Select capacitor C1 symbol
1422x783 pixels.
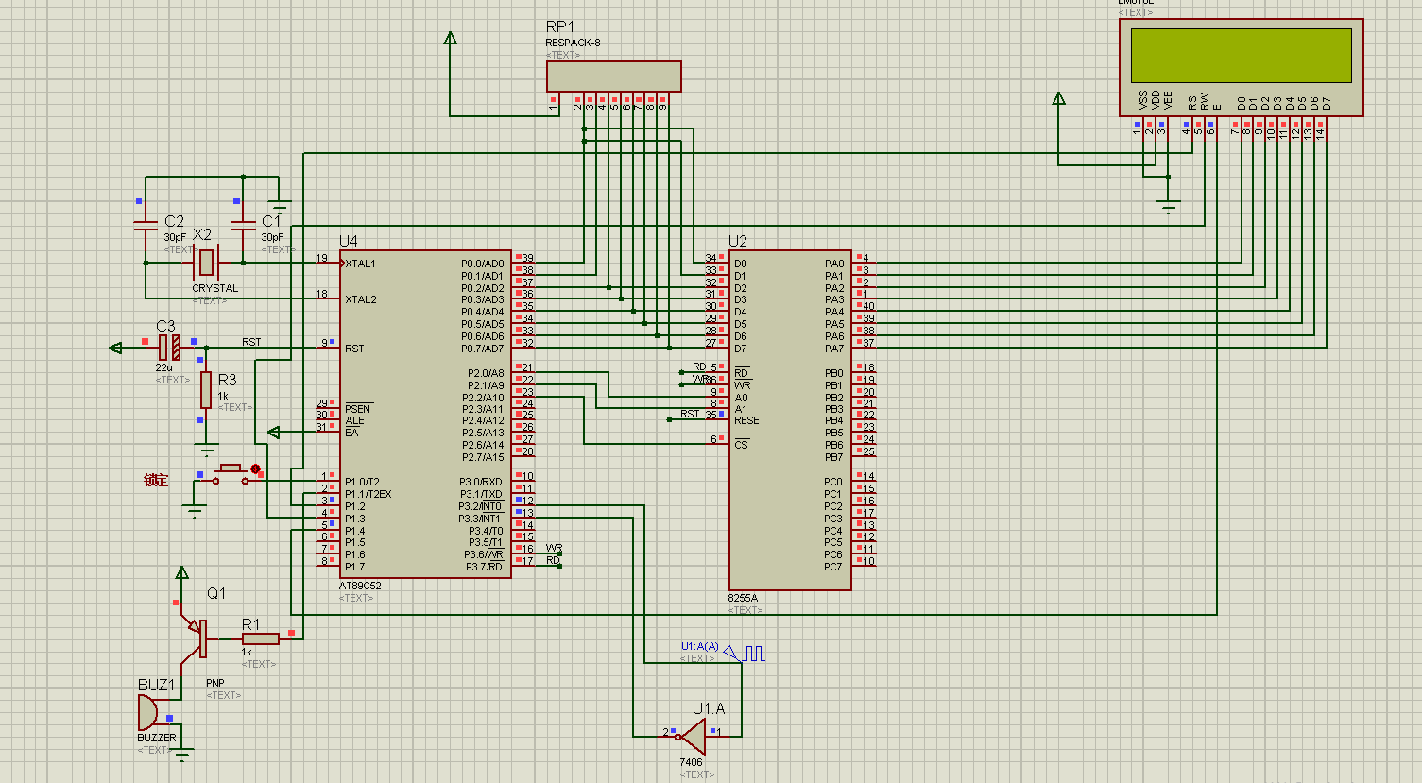pyautogui.click(x=243, y=226)
